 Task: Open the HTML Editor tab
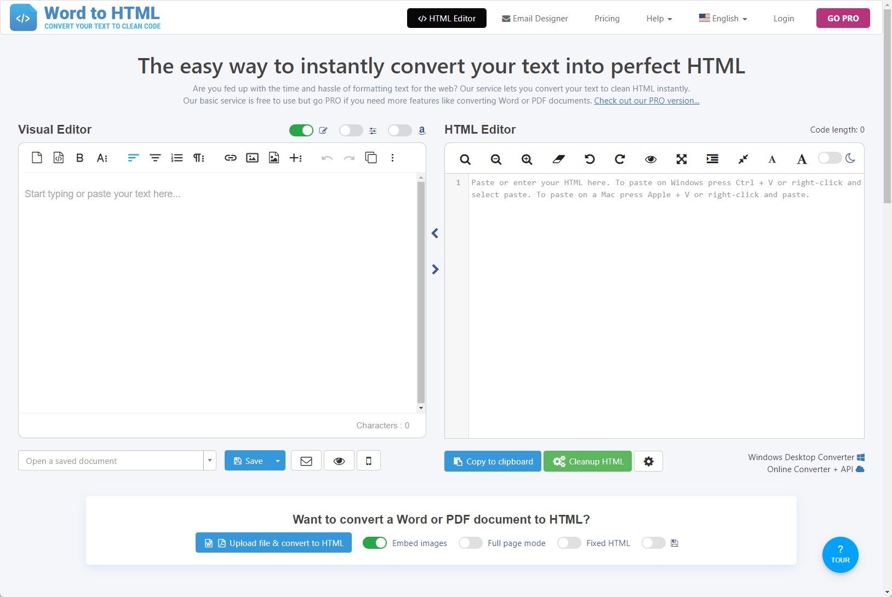click(447, 18)
